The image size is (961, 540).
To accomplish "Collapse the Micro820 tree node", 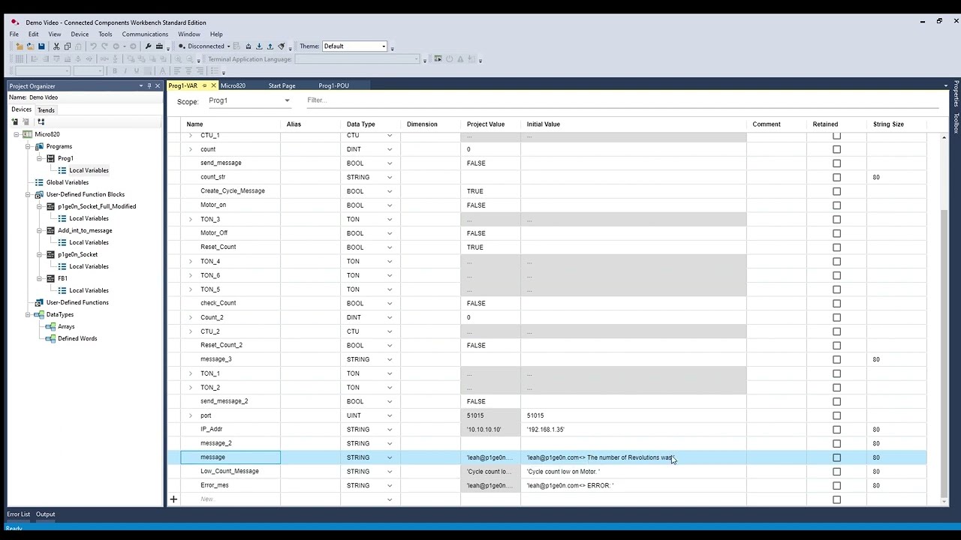I will (x=16, y=134).
